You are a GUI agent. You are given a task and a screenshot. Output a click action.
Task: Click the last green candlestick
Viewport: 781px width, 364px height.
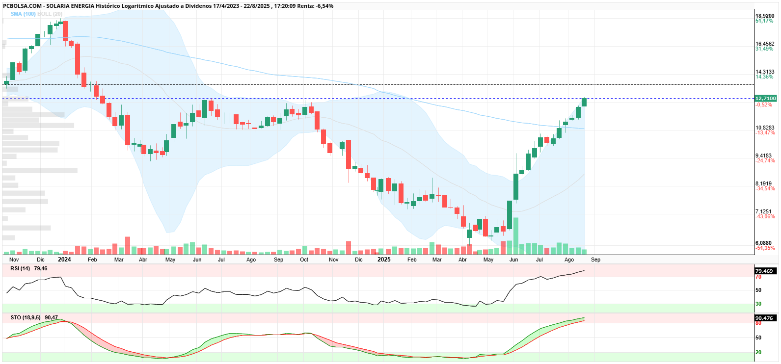tap(584, 102)
